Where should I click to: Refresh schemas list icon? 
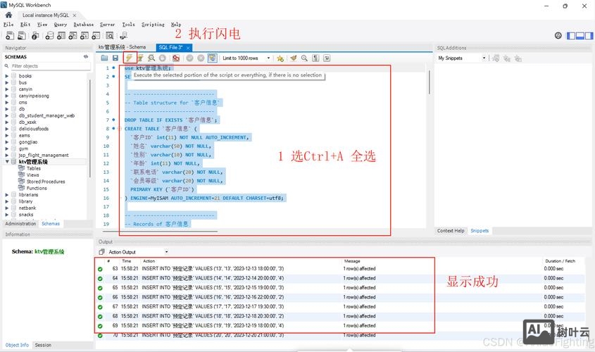pos(86,56)
